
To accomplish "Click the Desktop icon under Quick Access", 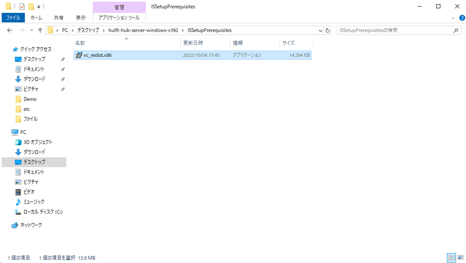I will pyautogui.click(x=18, y=59).
